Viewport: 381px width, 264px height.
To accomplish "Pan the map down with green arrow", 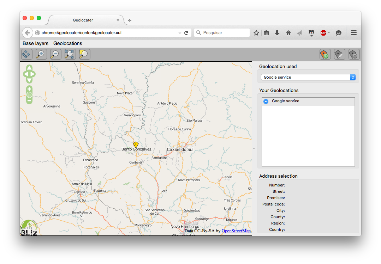I will [x=29, y=80].
